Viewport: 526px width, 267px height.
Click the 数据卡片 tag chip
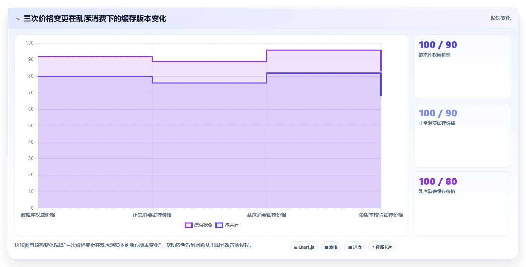[382, 247]
